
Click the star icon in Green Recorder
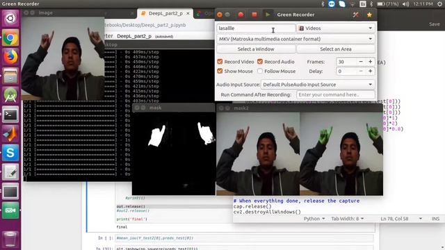[x=369, y=15]
